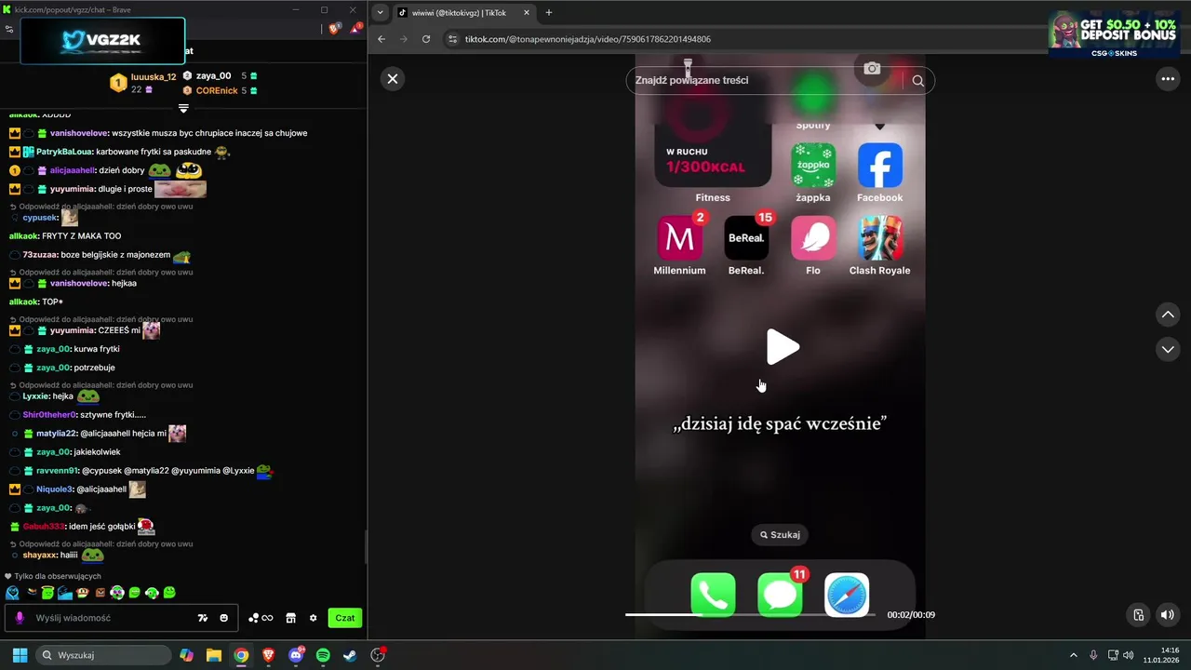Open site settings icon in Kick window
The width and height of the screenshot is (1191, 670).
tap(9, 29)
